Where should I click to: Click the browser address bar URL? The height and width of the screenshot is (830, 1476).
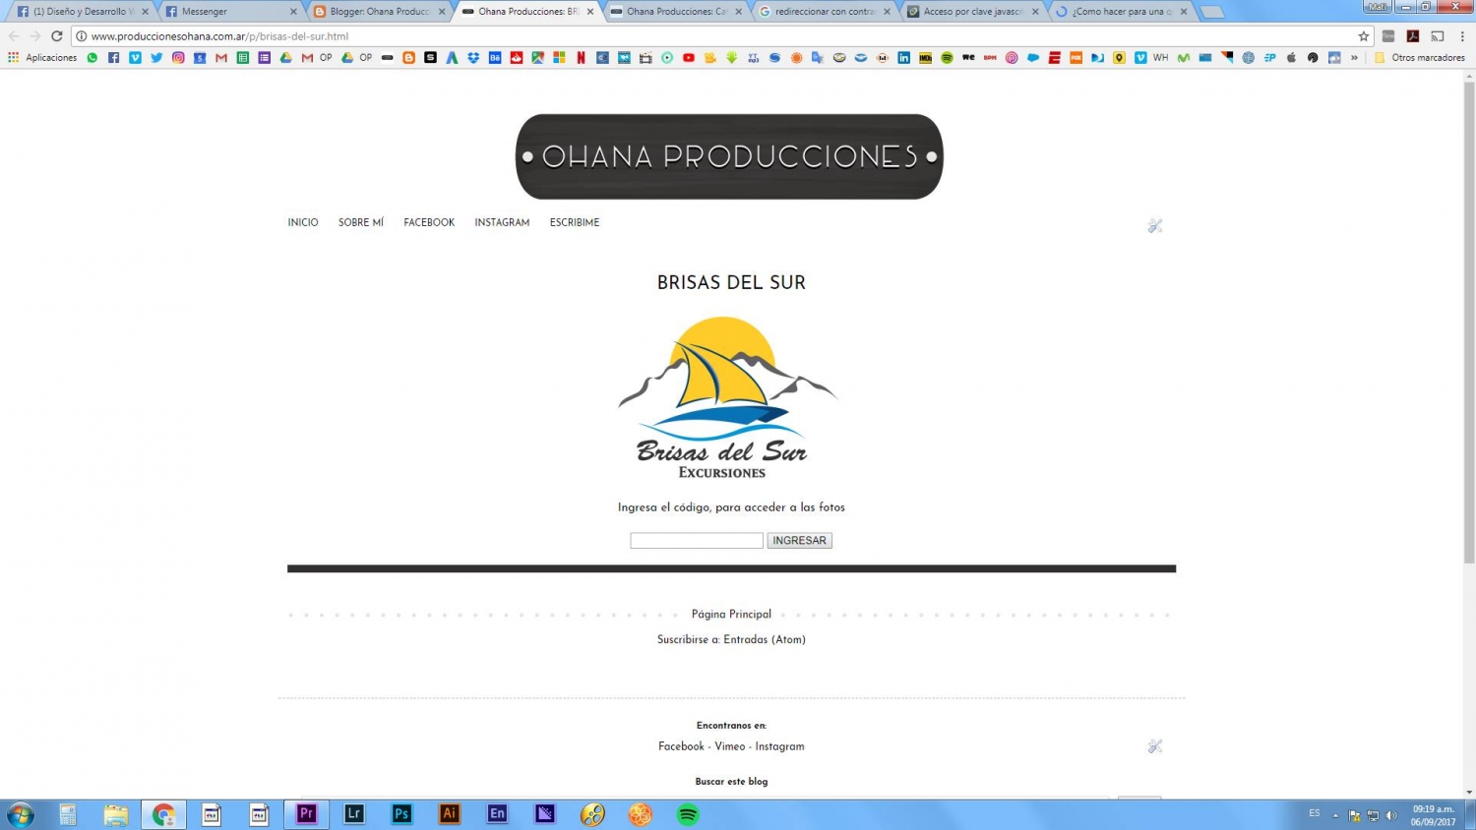pos(219,36)
